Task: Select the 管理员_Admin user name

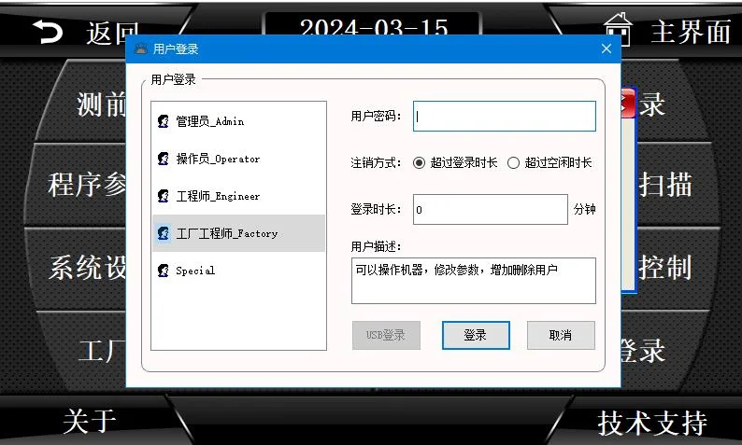Action: coord(210,121)
